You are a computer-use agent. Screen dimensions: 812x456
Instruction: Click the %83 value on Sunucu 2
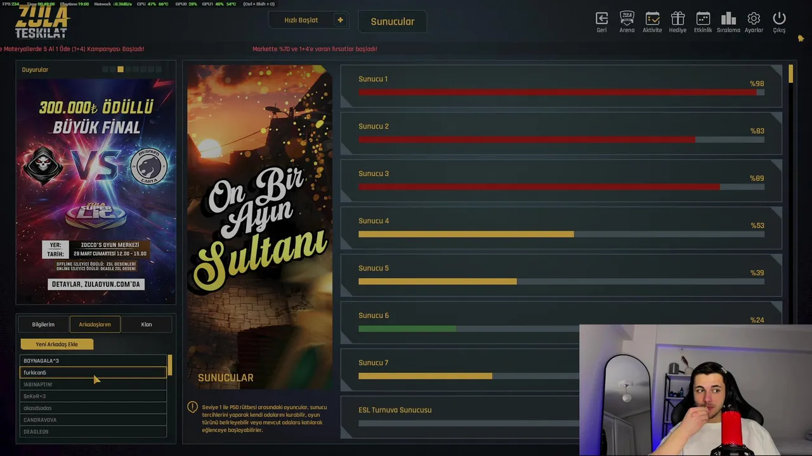[x=757, y=131]
